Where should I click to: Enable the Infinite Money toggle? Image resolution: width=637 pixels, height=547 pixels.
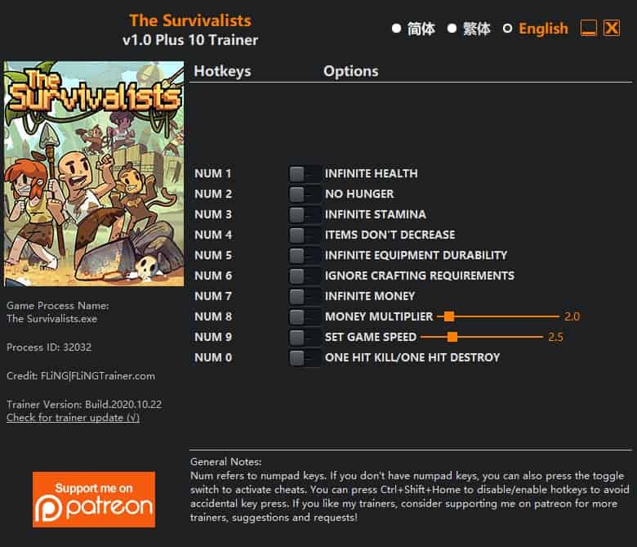pos(305,297)
